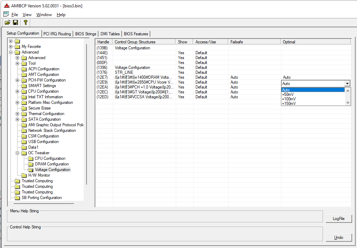The image size is (357, 248).
Task: Select Network Stack Configuration in the tree
Action: 52,130
